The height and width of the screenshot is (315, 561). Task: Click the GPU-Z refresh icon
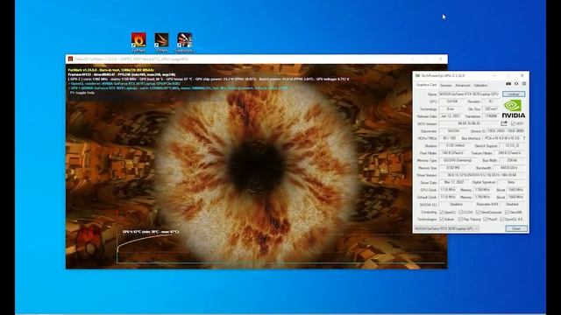click(x=516, y=84)
